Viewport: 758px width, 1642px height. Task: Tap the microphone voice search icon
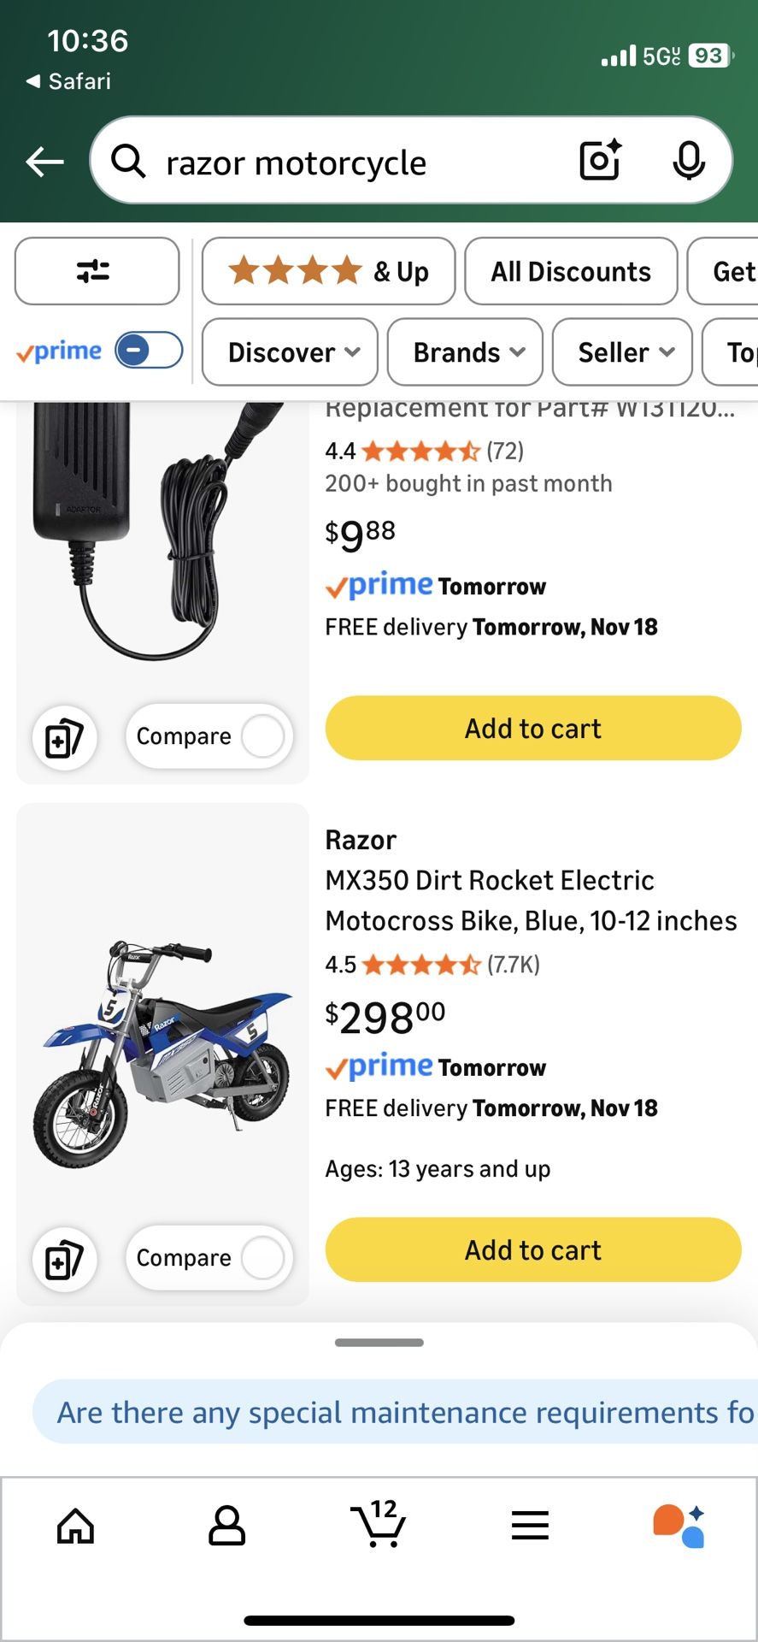[x=688, y=161]
